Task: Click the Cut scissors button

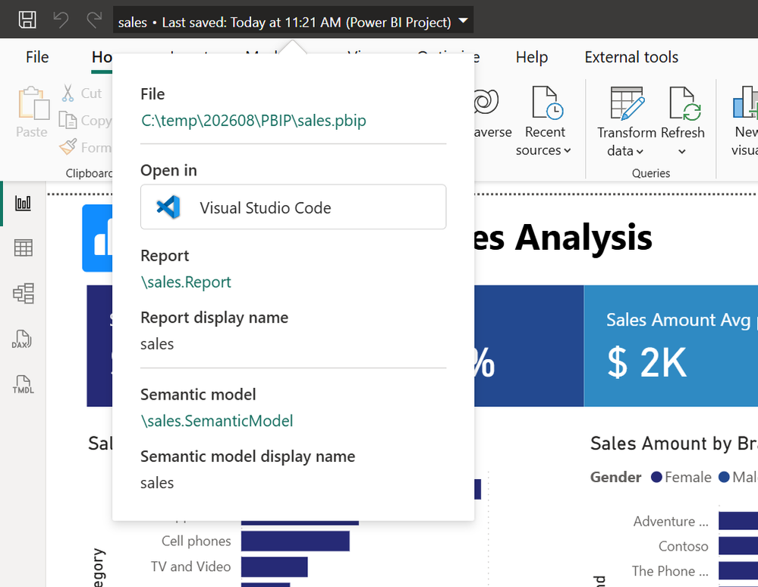Action: [x=82, y=93]
